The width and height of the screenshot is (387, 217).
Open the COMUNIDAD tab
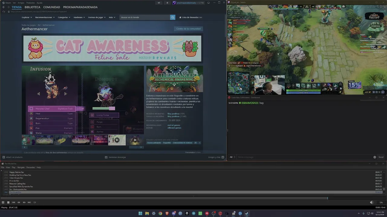pos(52,7)
